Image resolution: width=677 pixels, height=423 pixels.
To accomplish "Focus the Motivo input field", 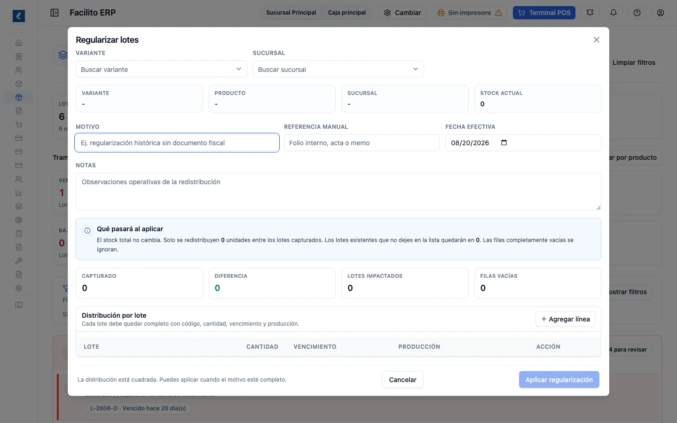I will pos(177,143).
